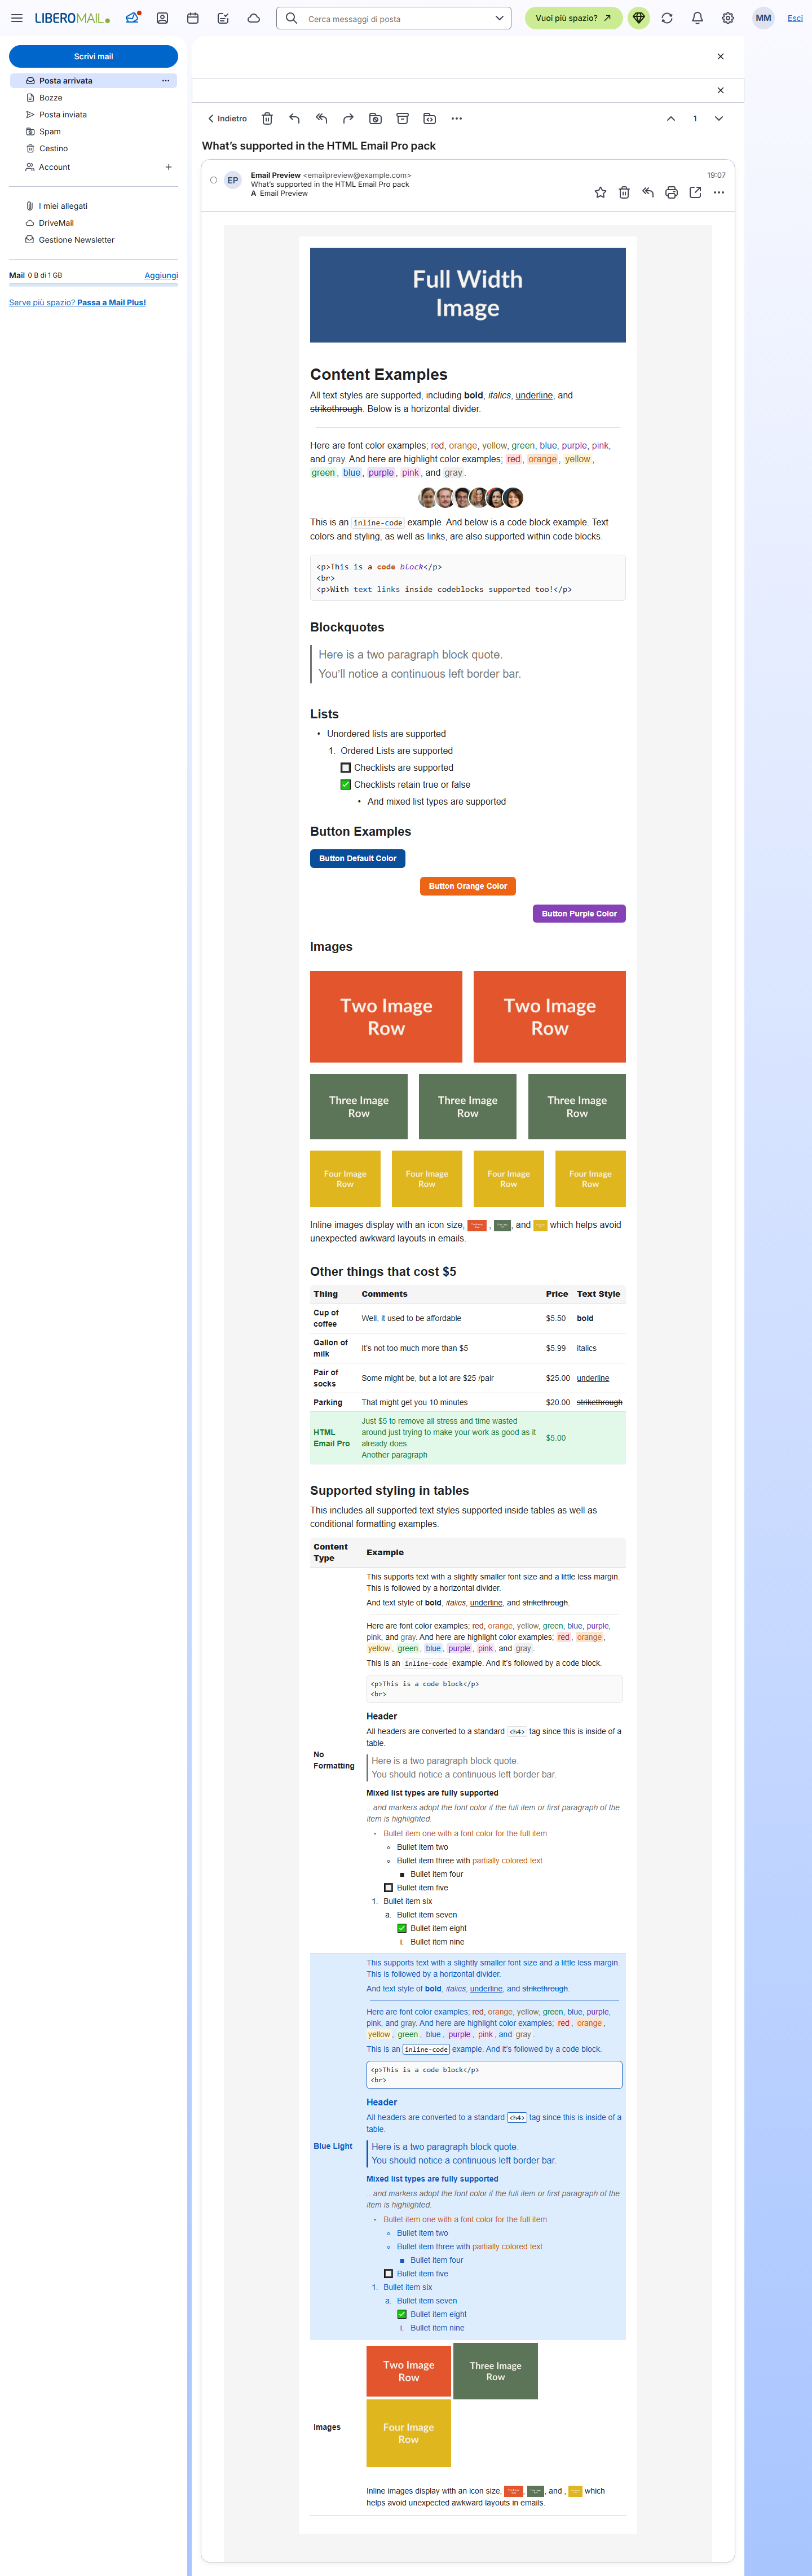Expand search options dropdown arrow
The width and height of the screenshot is (812, 2576).
point(500,18)
